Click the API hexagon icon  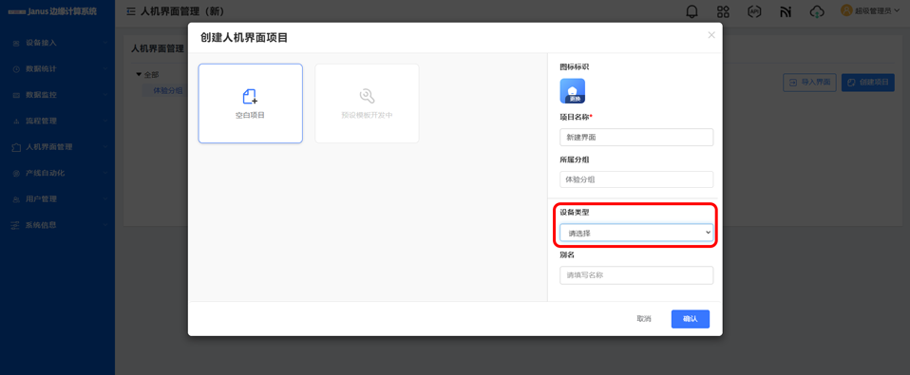coord(754,11)
